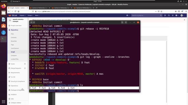Open Requirements in GitLab sidebar
The width and height of the screenshot is (188, 105).
pyautogui.click(x=15, y=73)
